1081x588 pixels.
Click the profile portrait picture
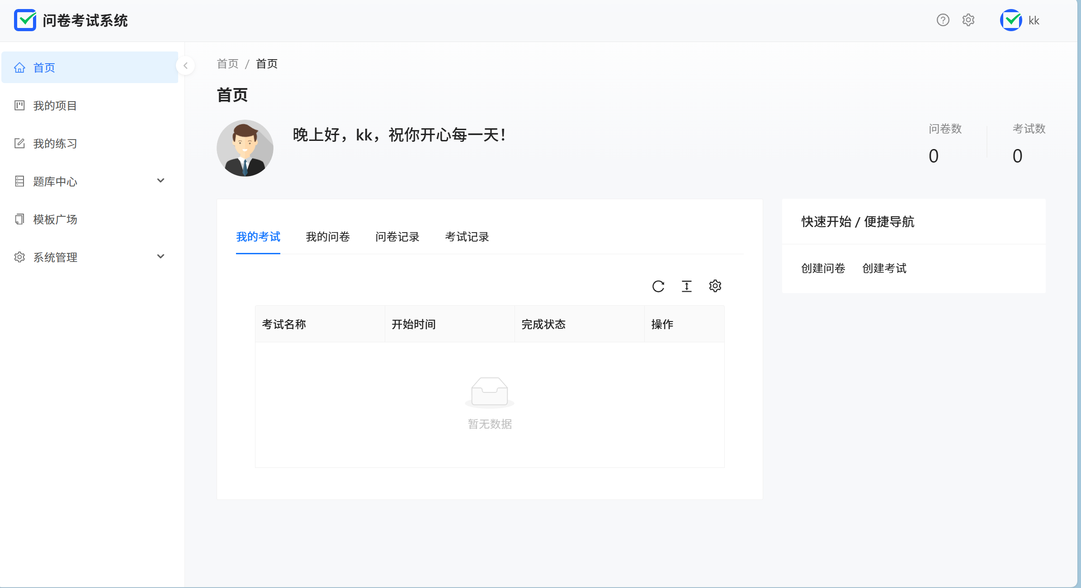(x=245, y=148)
